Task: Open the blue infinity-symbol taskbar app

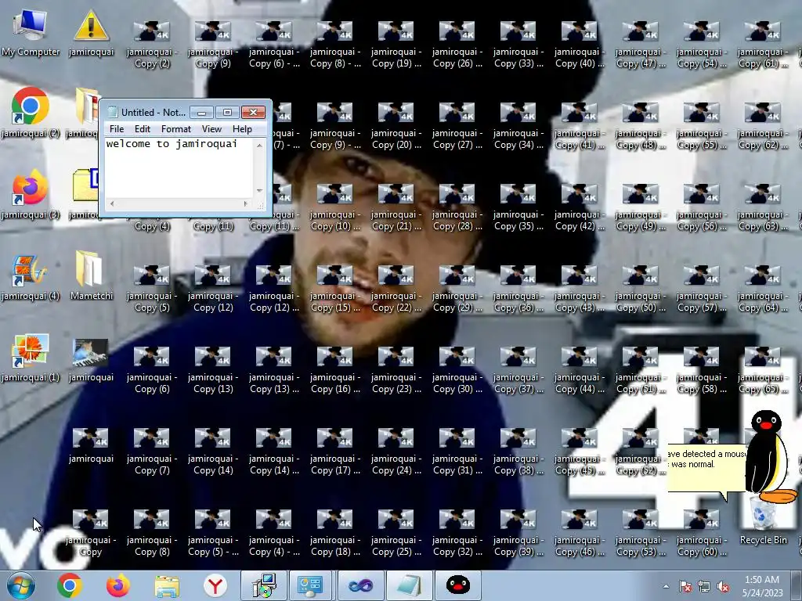Action: click(x=360, y=585)
